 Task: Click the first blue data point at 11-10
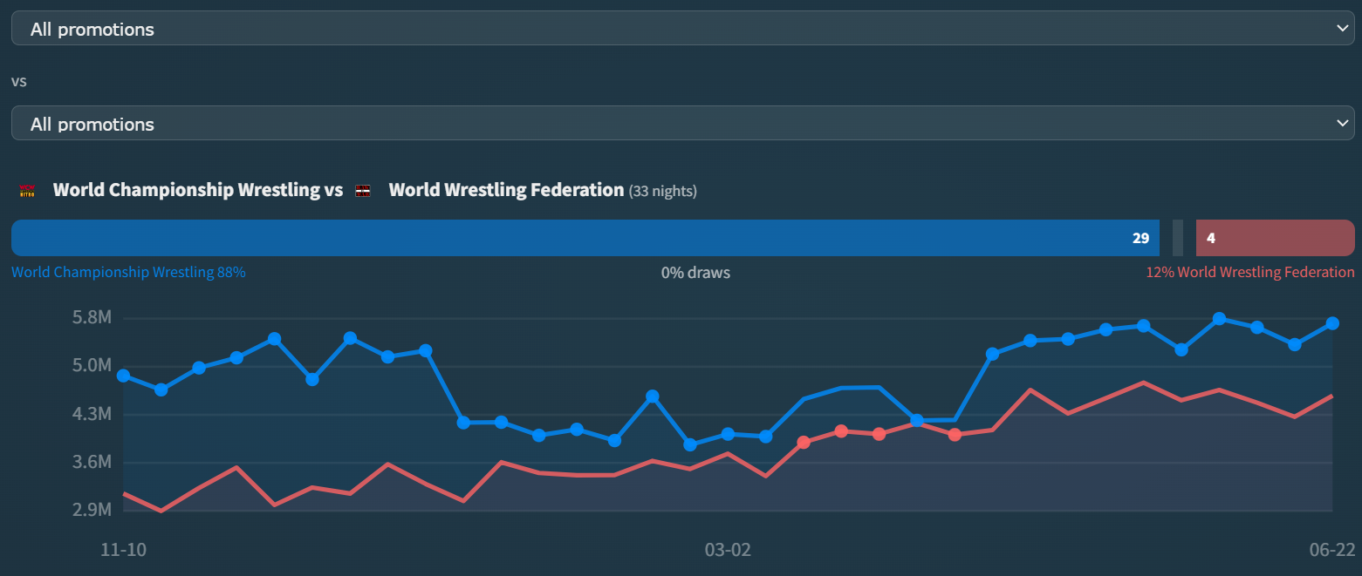[x=124, y=376]
